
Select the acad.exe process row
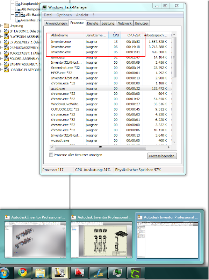coord(110,89)
